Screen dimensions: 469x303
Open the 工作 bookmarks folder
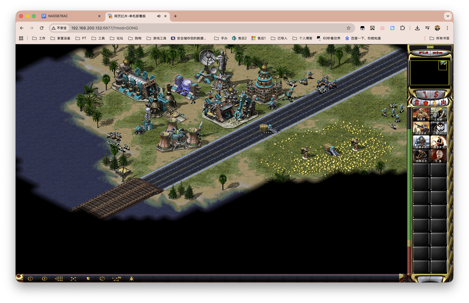(x=39, y=38)
